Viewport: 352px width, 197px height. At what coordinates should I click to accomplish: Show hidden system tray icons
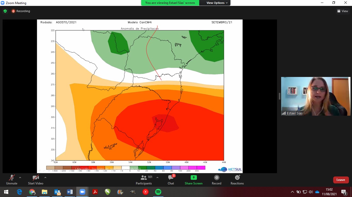[x=292, y=192]
